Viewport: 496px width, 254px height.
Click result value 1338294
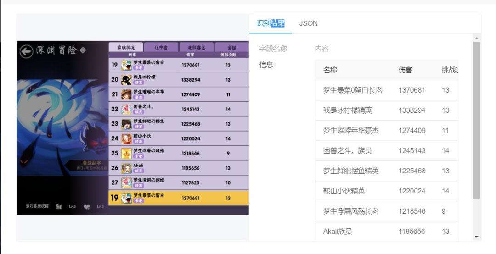point(412,110)
